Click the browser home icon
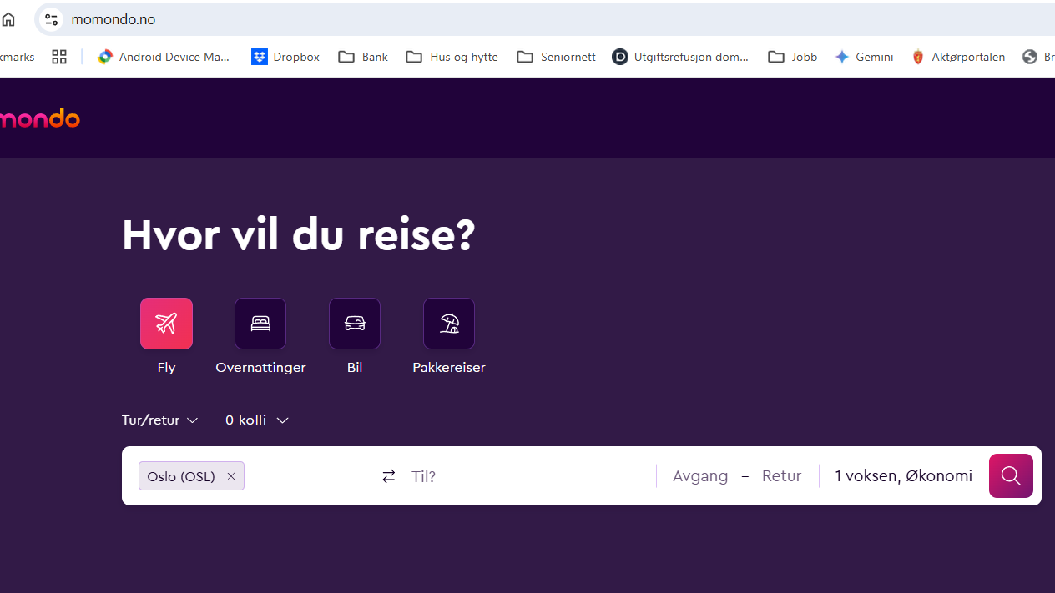1055x593 pixels. point(8,18)
